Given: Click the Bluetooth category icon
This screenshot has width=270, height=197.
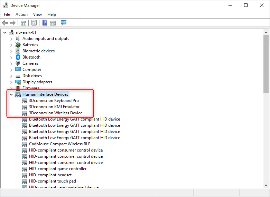Looking at the screenshot, I should pos(18,57).
